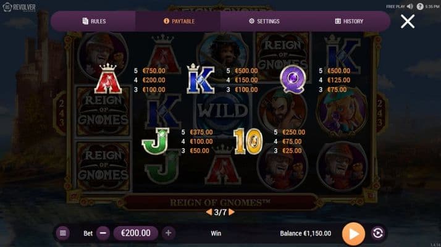Decrease bet with minus button
Image resolution: width=441 pixels, height=247 pixels.
[103, 233]
